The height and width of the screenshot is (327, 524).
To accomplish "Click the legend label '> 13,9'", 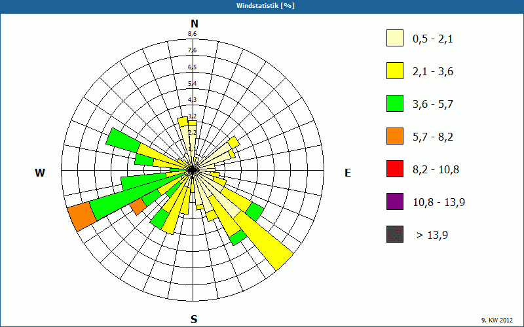I will [432, 235].
